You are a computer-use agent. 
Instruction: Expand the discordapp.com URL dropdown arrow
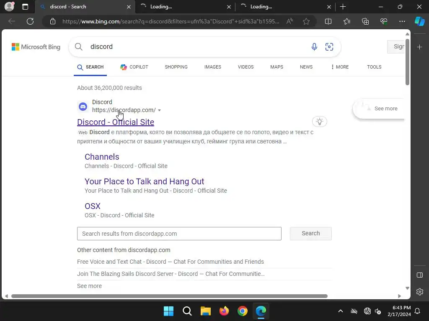159,110
